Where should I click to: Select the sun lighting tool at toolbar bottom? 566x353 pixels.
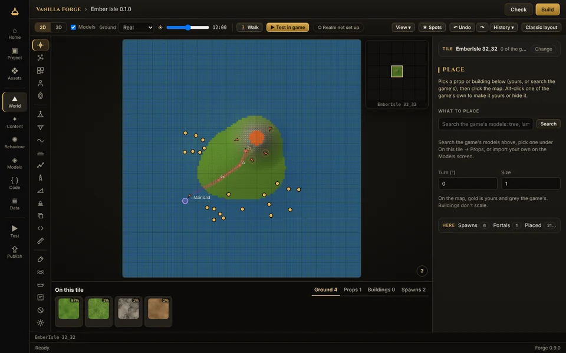[41, 323]
